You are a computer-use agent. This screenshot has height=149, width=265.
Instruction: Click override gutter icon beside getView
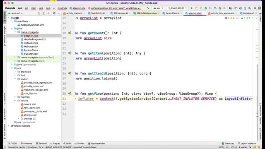tap(70, 94)
